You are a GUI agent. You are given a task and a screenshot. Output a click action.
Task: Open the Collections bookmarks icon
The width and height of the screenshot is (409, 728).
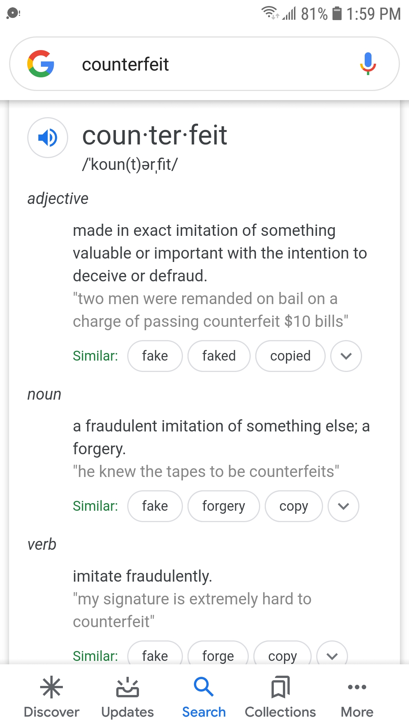coord(280,687)
